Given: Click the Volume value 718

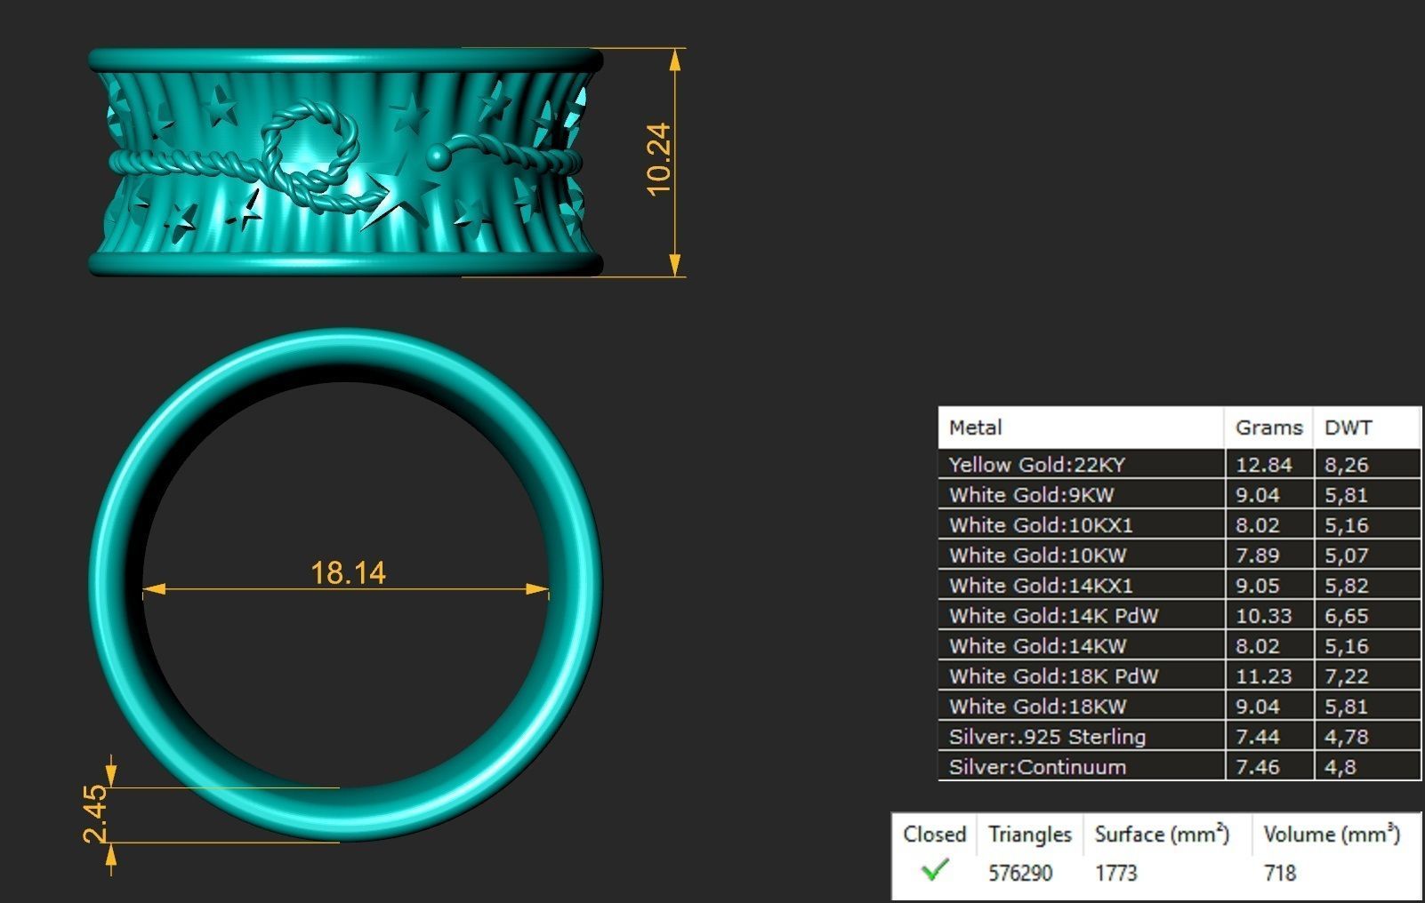Looking at the screenshot, I should [1279, 874].
